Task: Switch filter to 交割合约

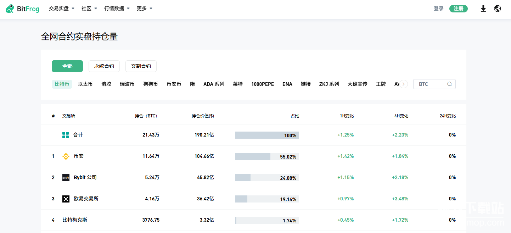Action: coord(141,66)
